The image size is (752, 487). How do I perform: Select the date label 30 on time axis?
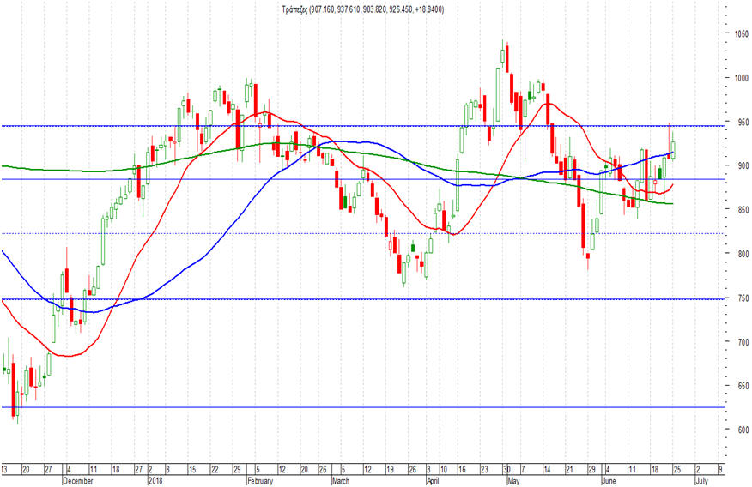coord(506,469)
